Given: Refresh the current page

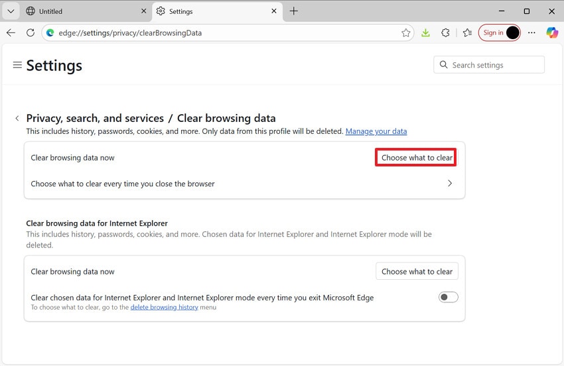Looking at the screenshot, I should pyautogui.click(x=31, y=32).
